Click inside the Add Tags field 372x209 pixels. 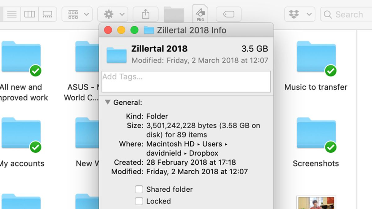point(186,81)
